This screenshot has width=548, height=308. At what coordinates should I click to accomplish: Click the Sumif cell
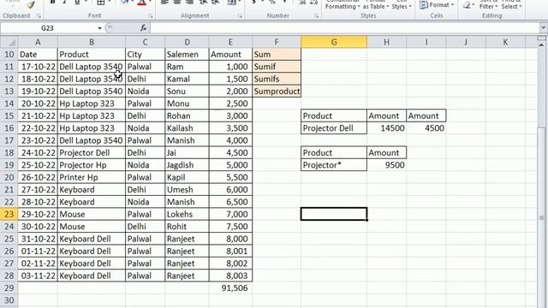tap(277, 67)
